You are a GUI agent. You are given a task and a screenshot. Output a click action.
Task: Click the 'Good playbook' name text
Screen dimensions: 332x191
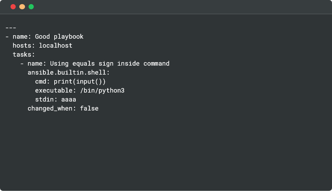pyautogui.click(x=59, y=37)
